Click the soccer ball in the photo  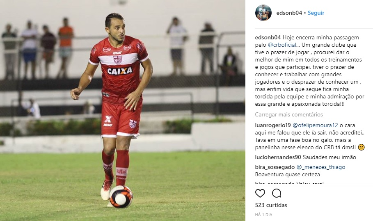point(121,197)
